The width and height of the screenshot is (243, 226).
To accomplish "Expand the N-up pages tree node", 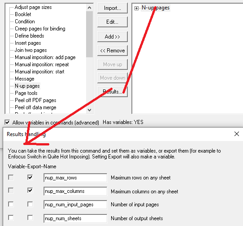I will pos(136,8).
